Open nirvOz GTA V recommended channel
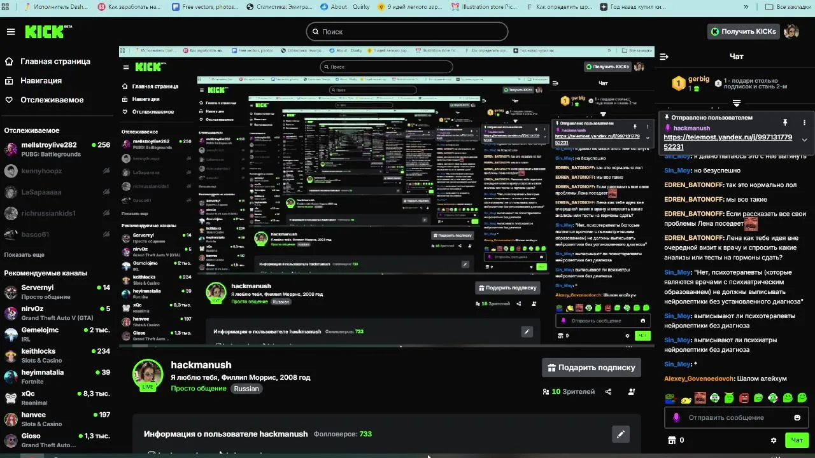 [x=57, y=313]
